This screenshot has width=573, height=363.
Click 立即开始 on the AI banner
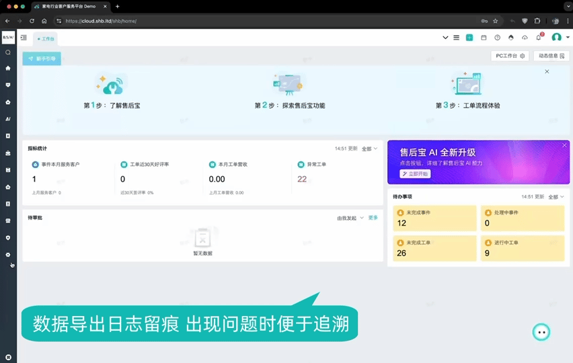(415, 174)
